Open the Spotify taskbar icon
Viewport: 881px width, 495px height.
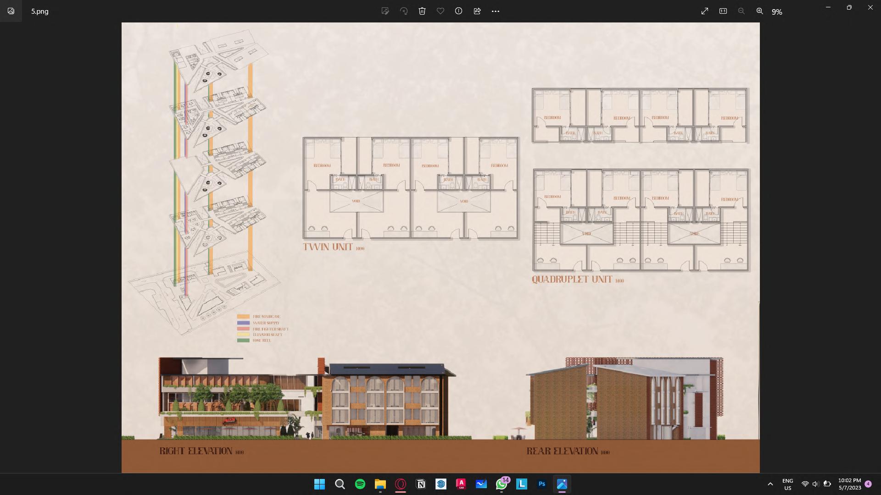(x=360, y=484)
